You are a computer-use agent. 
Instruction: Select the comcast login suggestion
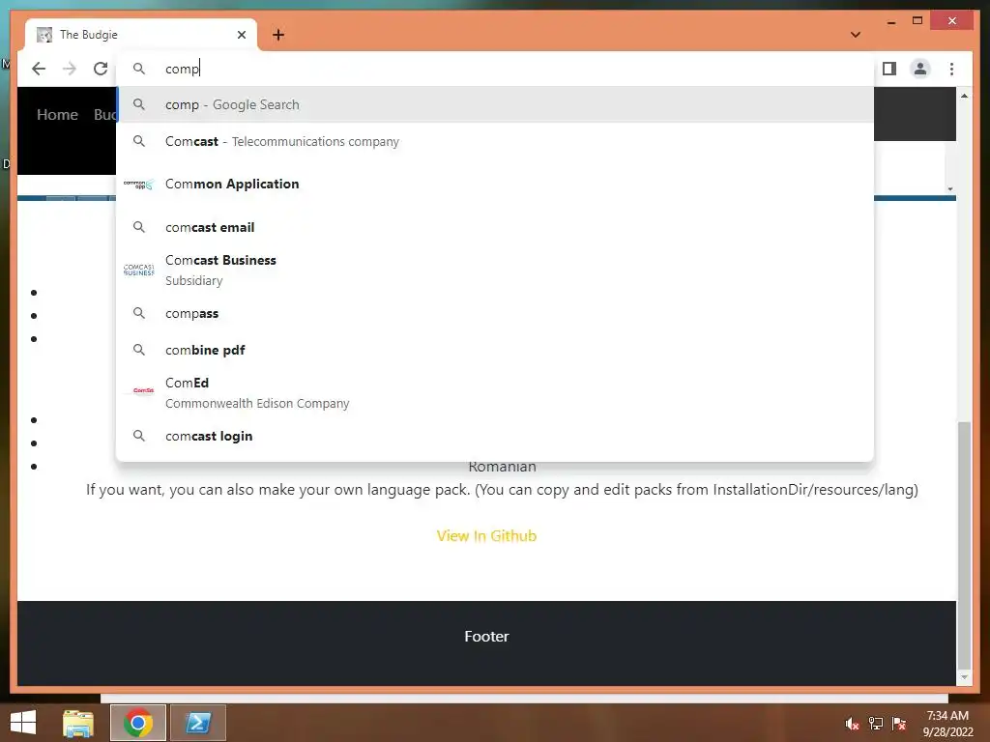[x=495, y=436]
